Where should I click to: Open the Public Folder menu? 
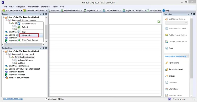[33, 7]
